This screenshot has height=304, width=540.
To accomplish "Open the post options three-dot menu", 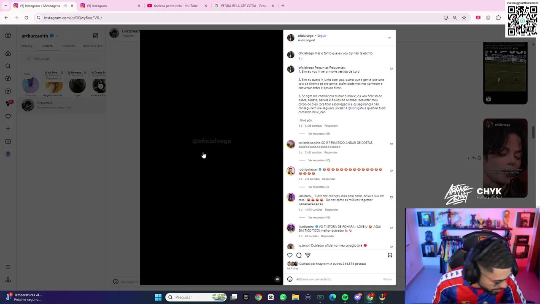I will coord(389,38).
